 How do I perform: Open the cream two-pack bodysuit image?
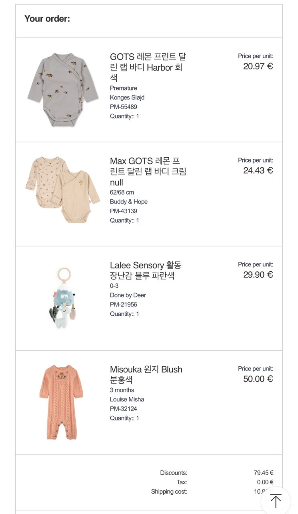(63, 189)
